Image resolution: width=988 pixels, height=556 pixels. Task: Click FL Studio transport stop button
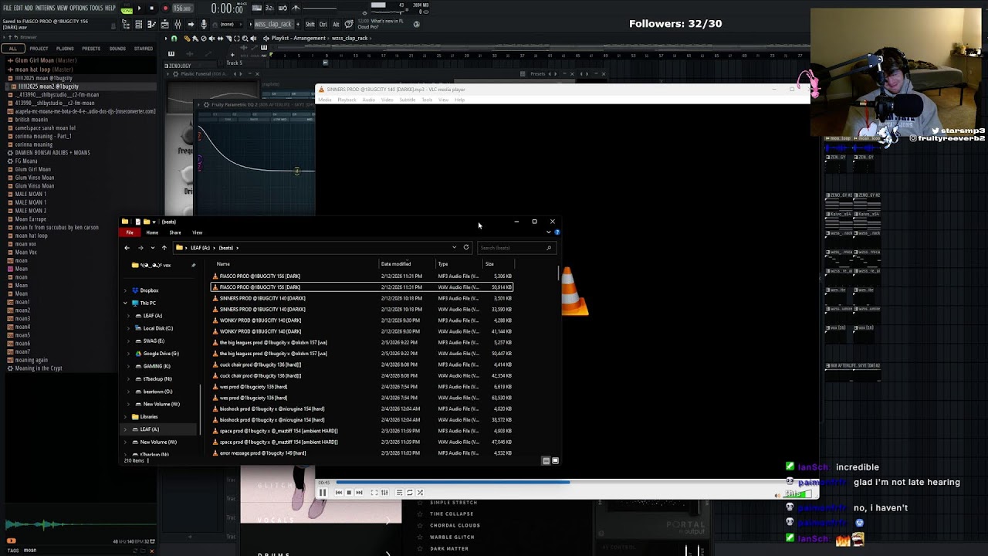click(x=151, y=8)
